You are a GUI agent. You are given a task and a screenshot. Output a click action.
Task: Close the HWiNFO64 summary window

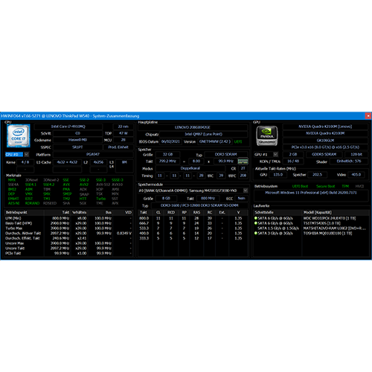368,116
